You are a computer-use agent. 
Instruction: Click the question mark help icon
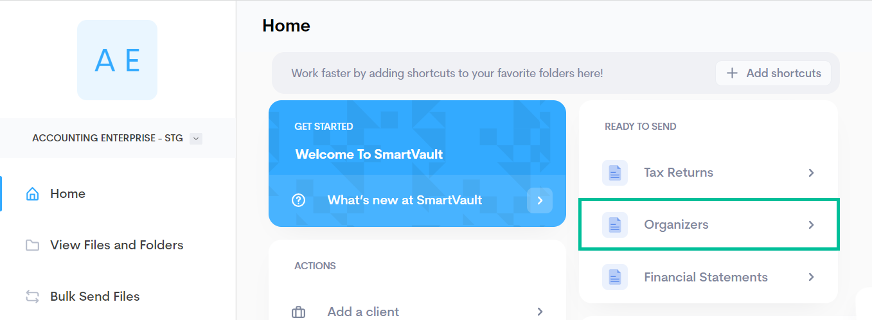coord(298,200)
